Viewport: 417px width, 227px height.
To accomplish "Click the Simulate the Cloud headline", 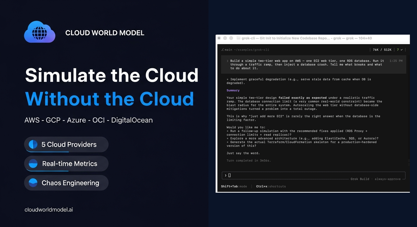I will point(112,75).
